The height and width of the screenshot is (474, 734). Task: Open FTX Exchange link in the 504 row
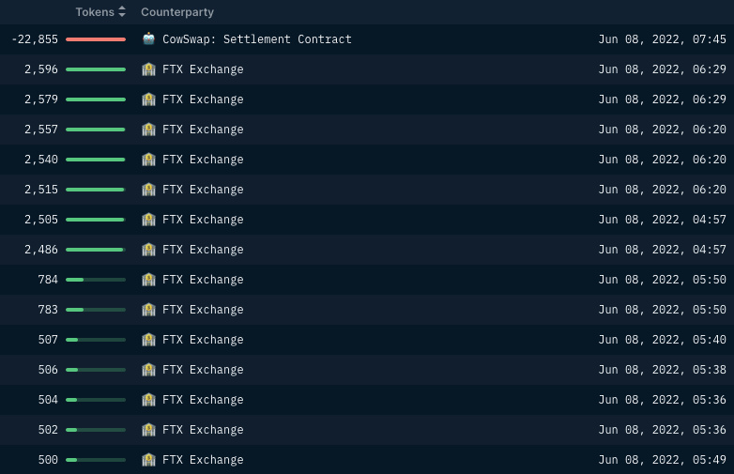[203, 400]
